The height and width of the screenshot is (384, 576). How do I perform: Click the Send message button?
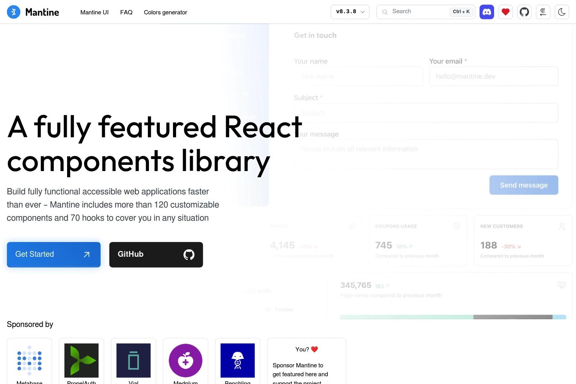(524, 185)
